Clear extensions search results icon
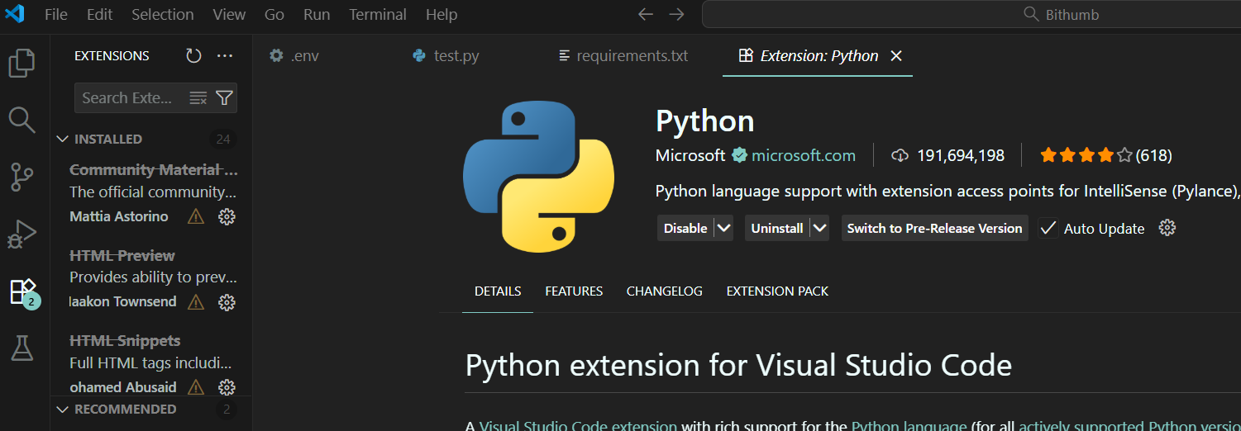 tap(198, 97)
